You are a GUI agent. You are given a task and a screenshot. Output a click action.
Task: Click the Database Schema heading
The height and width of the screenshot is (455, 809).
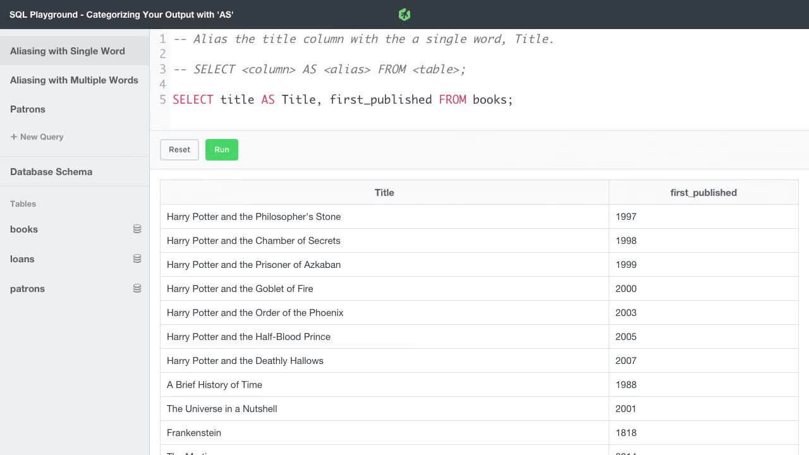[51, 172]
